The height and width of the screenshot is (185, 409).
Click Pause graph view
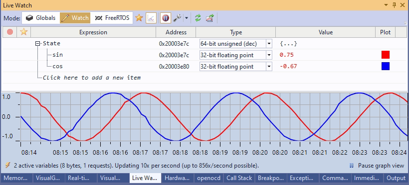pyautogui.click(x=377, y=166)
